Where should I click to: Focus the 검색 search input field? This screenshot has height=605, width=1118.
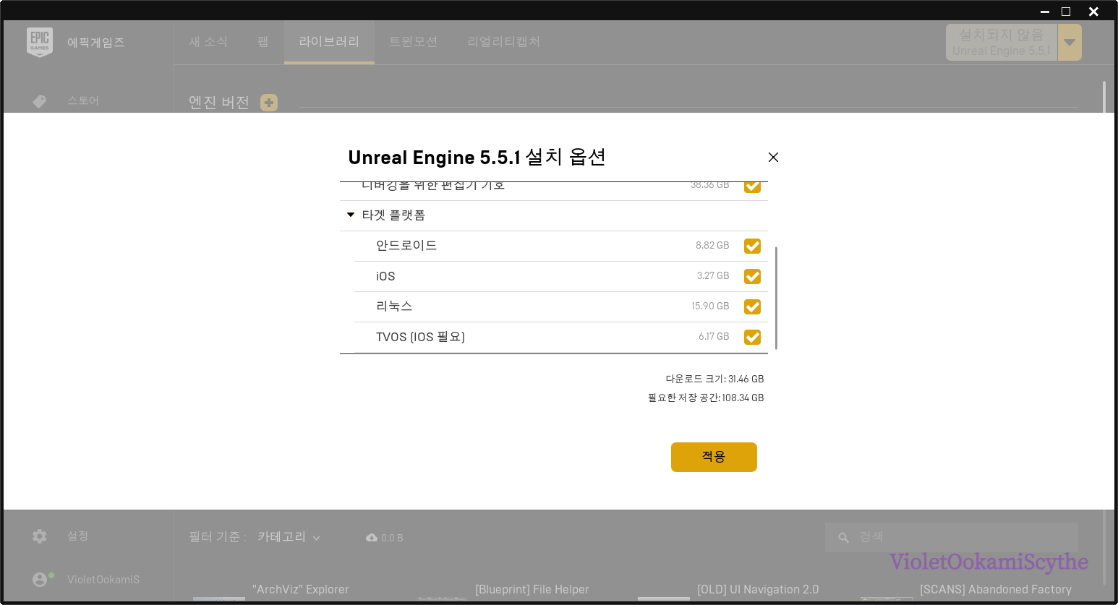pyautogui.click(x=952, y=538)
